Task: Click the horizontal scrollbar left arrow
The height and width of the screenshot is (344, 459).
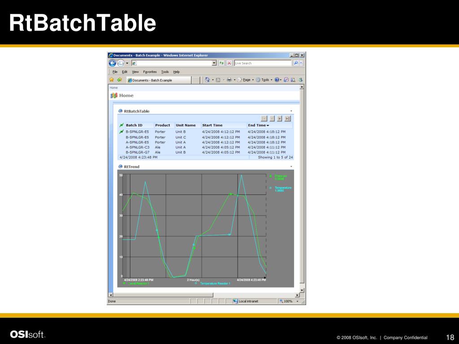Action: tap(111, 295)
